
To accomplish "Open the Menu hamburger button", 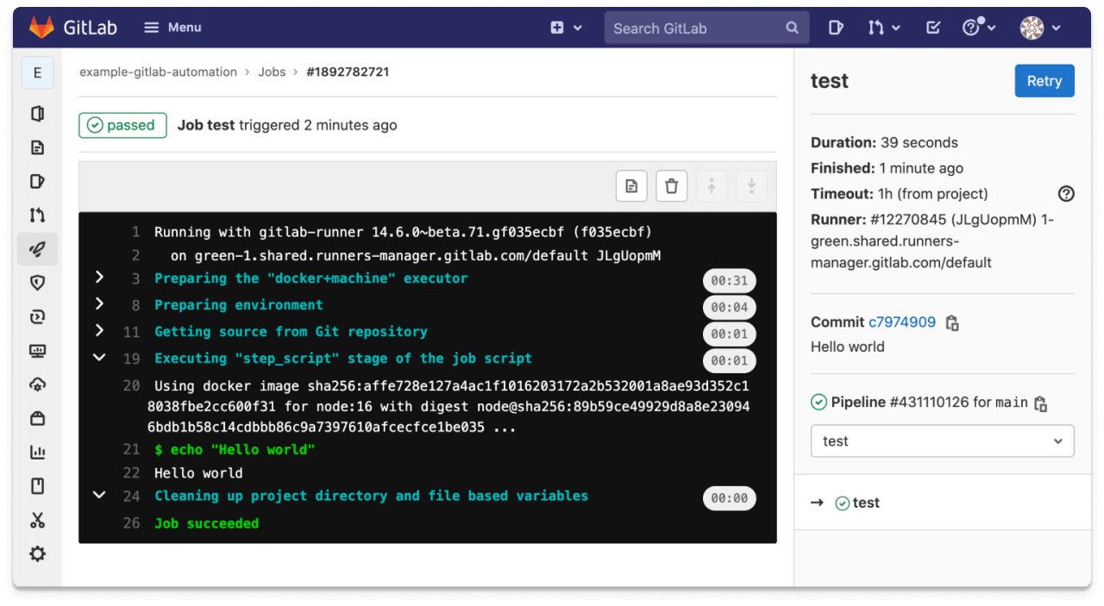I will (x=172, y=28).
